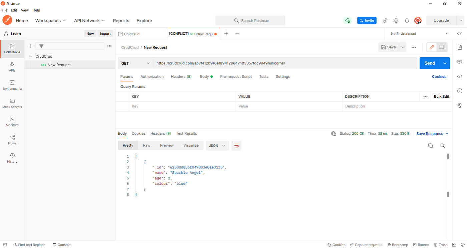467x248 pixels.
Task: Open the GET method dropdown
Action: 135,63
